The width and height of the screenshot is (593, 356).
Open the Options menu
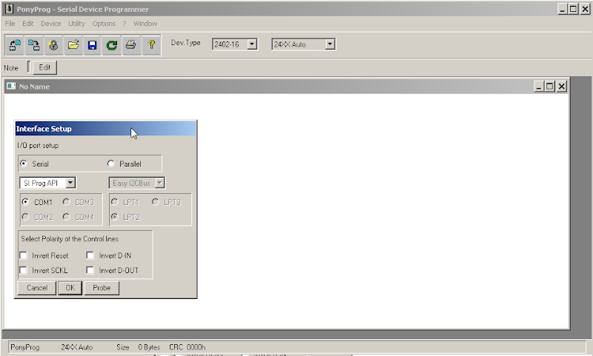coord(104,24)
